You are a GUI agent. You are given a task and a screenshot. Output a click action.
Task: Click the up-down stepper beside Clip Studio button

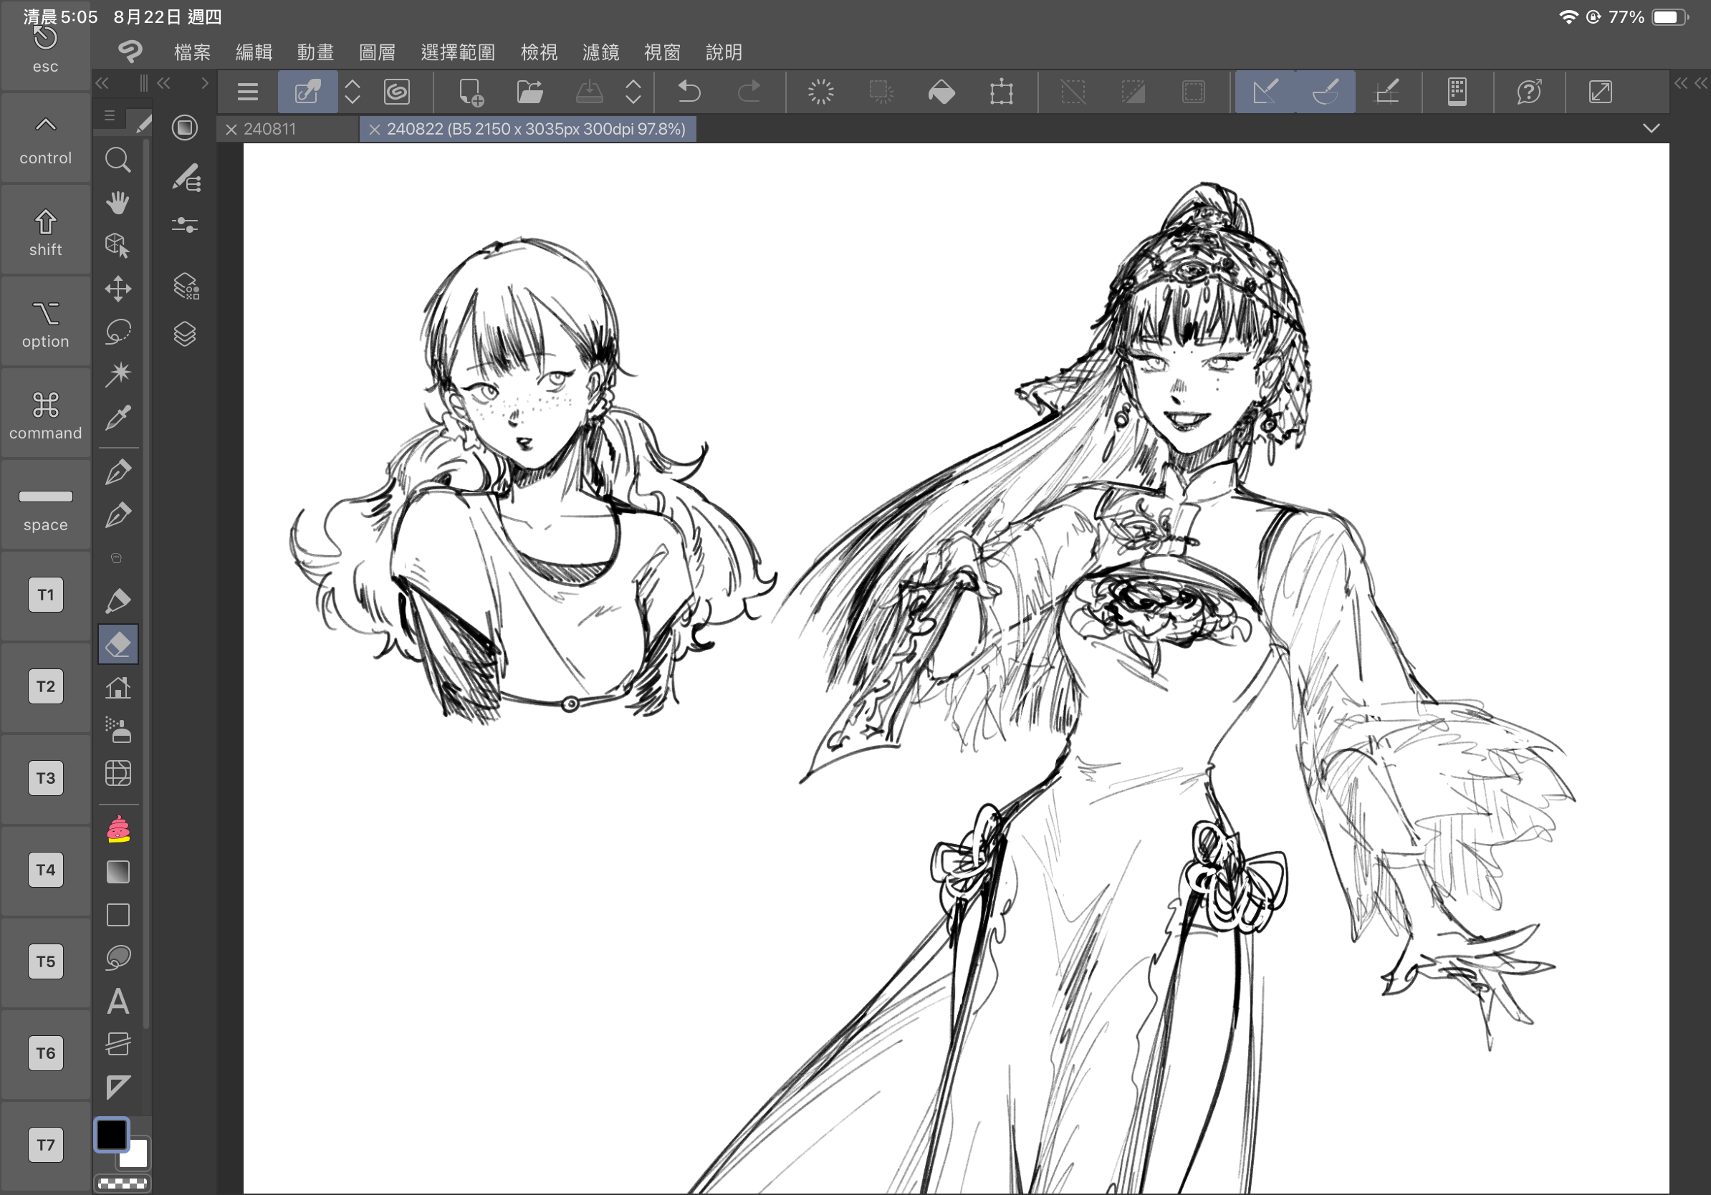tap(353, 92)
